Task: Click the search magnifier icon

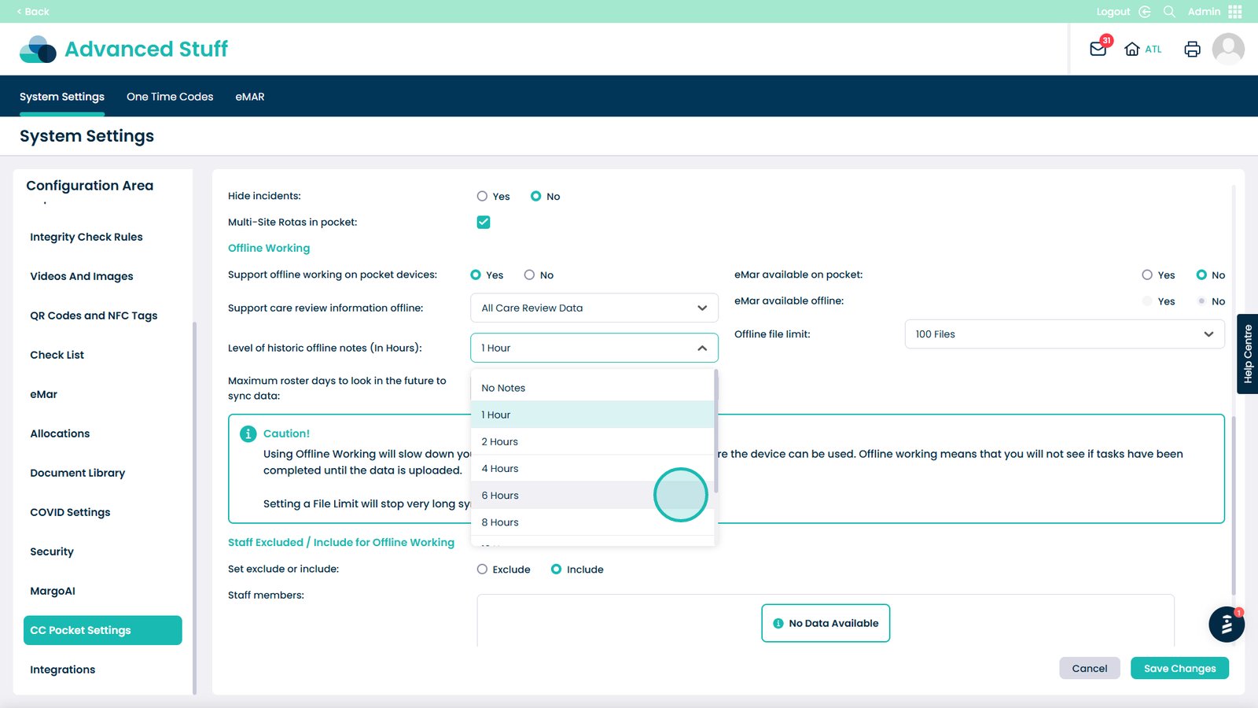Action: (x=1169, y=12)
